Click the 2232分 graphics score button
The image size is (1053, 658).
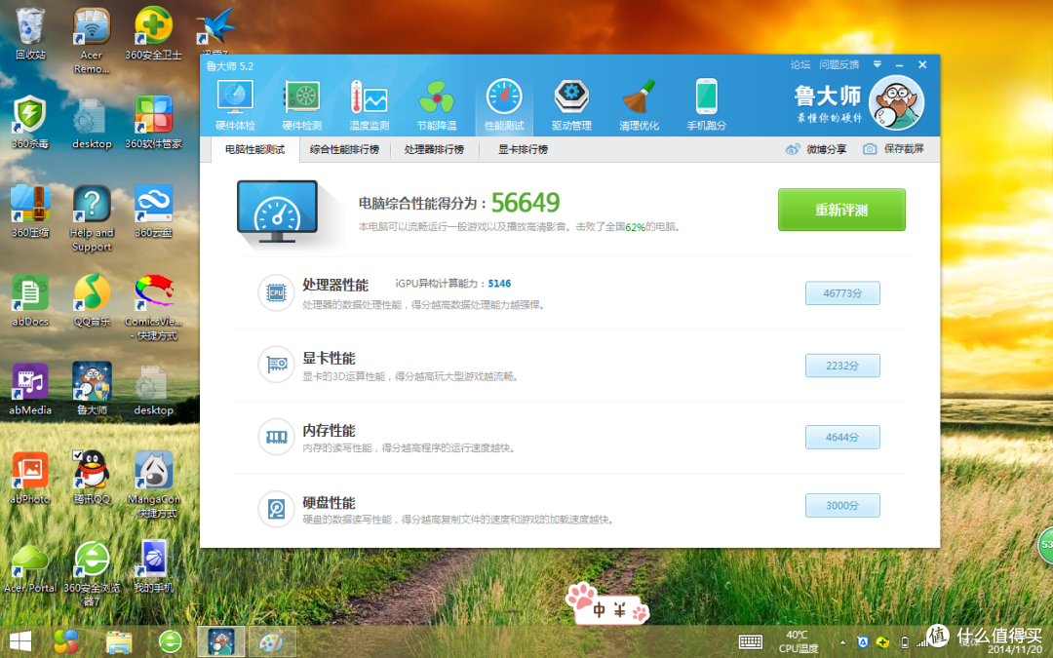pos(842,366)
